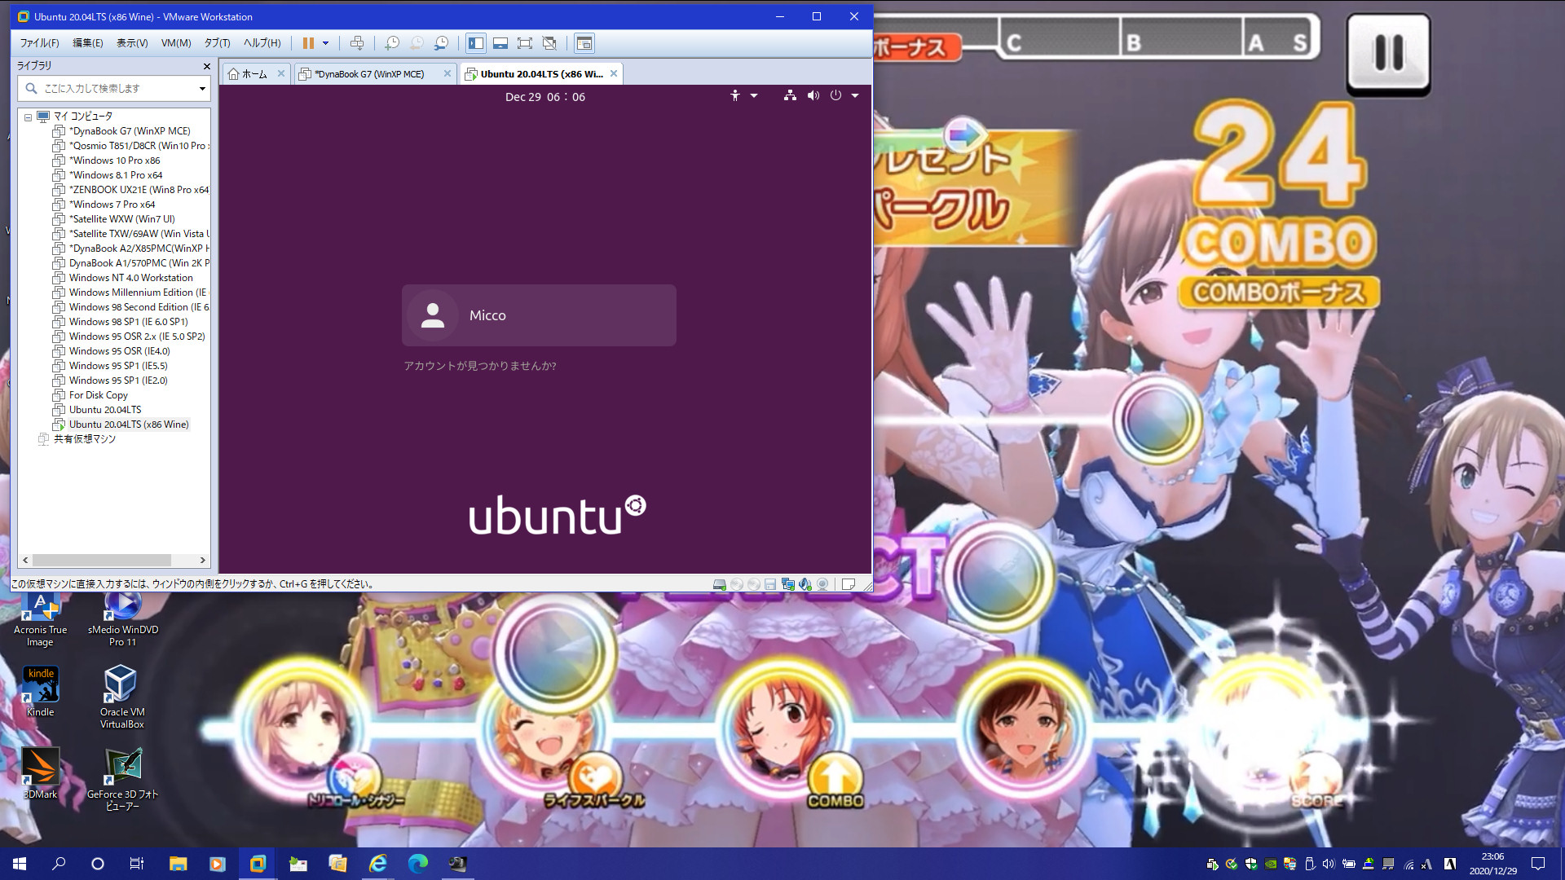Take a snapshot with the clock-plus icon
Screen dimensions: 1565x880
click(x=392, y=43)
